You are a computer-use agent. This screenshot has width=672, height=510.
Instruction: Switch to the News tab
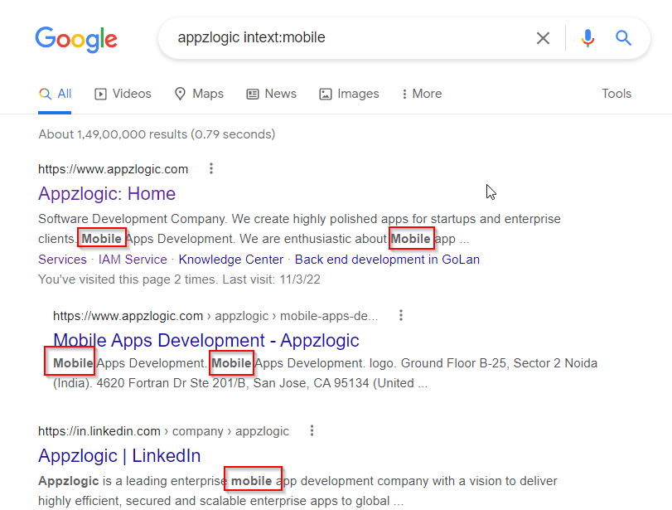click(x=271, y=94)
